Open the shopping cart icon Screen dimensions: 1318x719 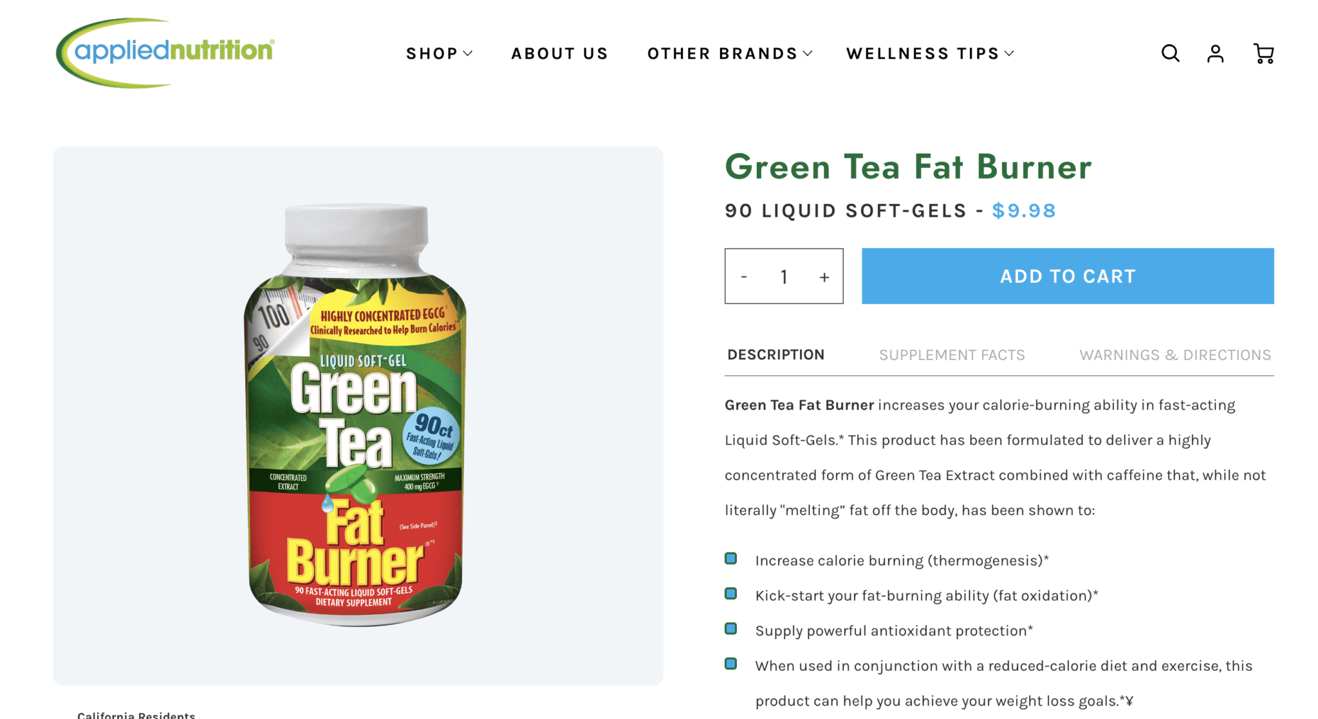pos(1263,53)
